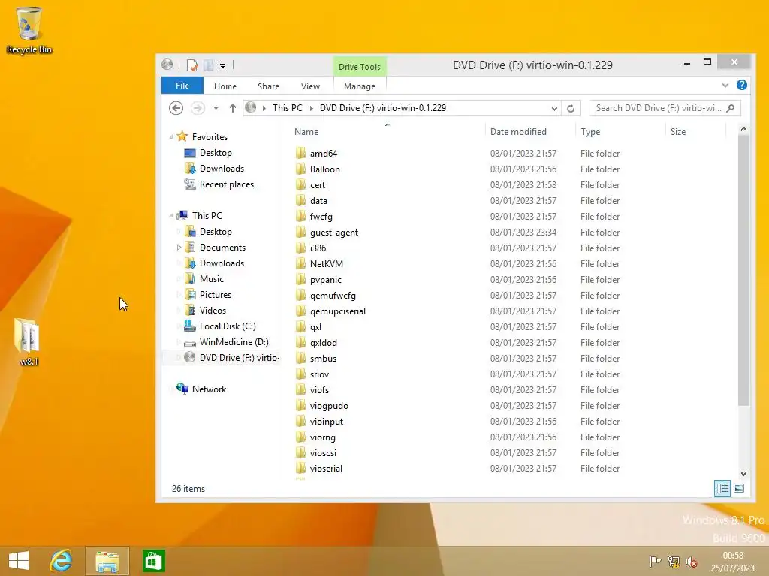Expand the Documents tree node arrow
Screen dimensions: 769x576
pos(179,247)
